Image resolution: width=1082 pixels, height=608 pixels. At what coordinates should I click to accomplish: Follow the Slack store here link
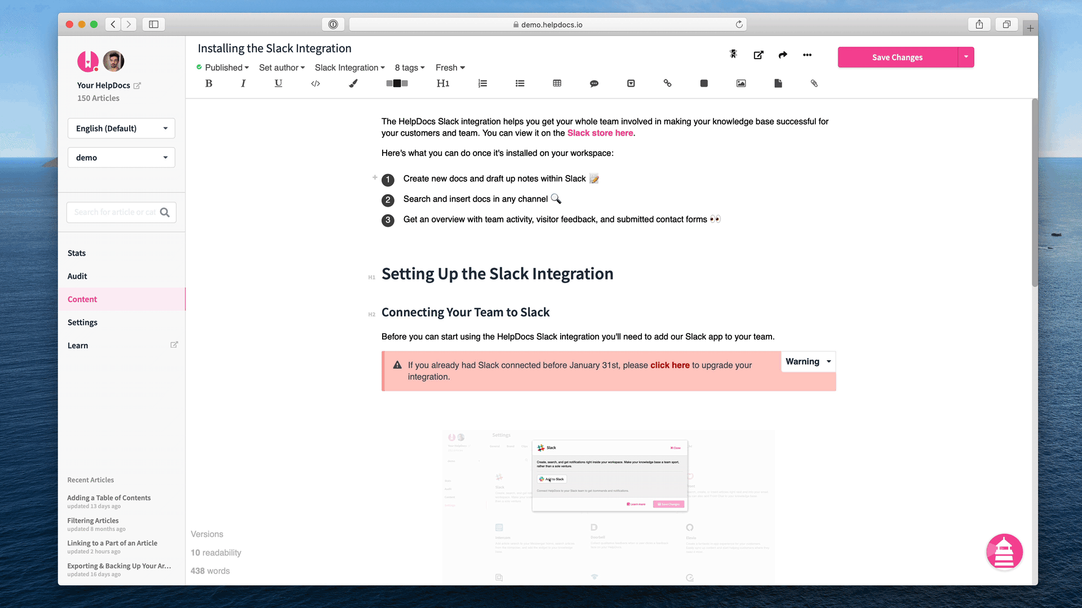(600, 133)
